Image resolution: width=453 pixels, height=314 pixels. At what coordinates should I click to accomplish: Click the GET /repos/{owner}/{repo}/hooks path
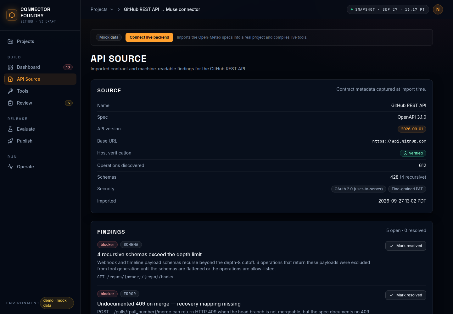click(x=135, y=277)
